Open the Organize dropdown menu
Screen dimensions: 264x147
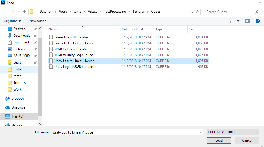[x=12, y=21]
